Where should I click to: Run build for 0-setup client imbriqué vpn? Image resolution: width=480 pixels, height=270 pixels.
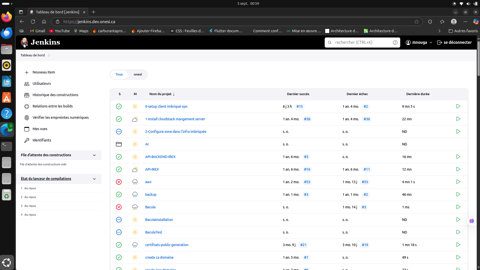458,106
